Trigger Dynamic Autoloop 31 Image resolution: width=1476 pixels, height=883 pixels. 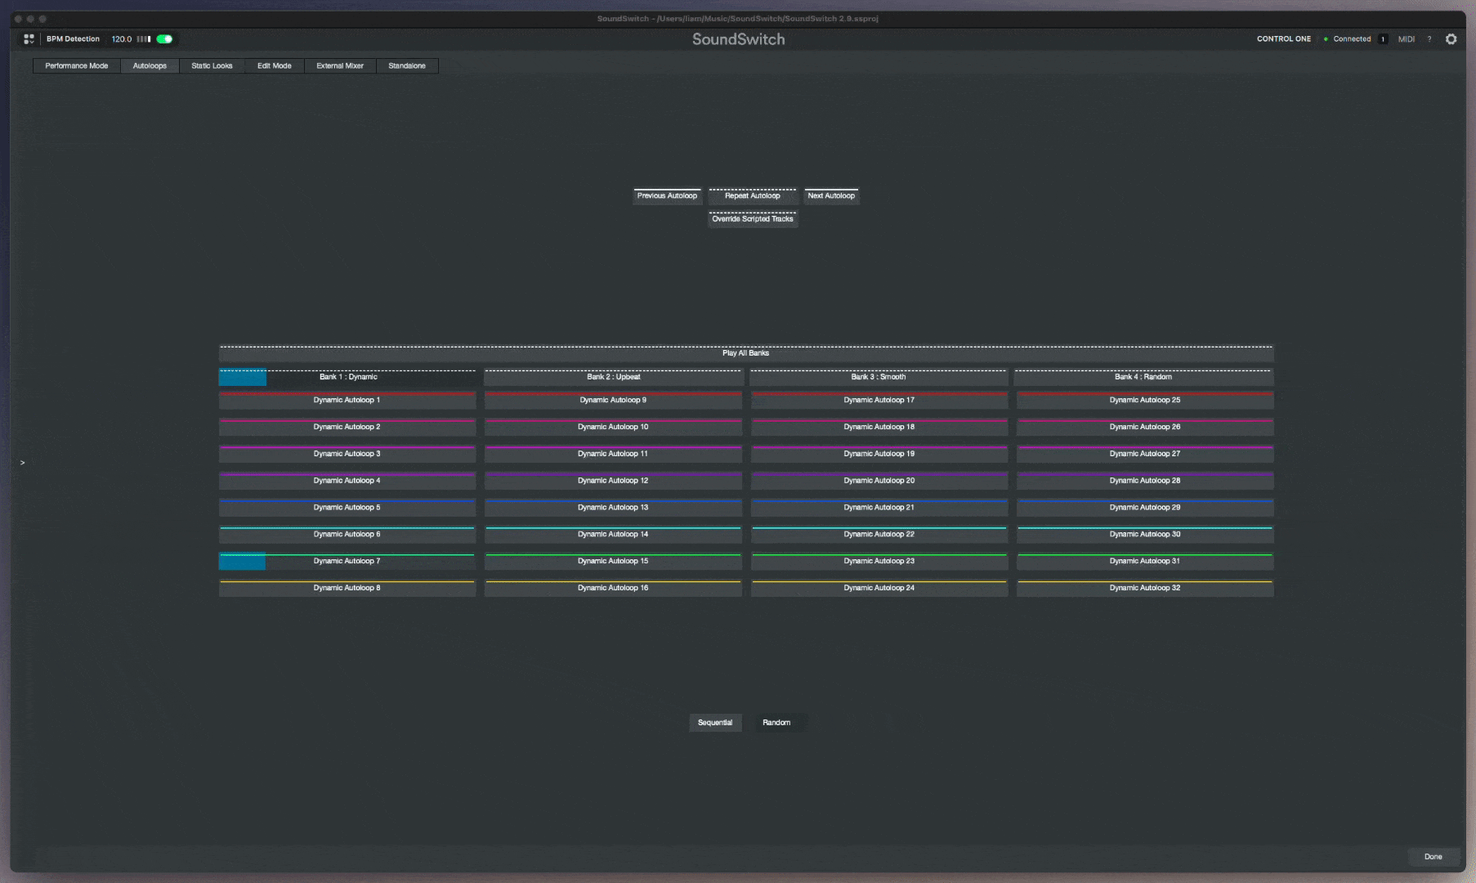[x=1145, y=562]
